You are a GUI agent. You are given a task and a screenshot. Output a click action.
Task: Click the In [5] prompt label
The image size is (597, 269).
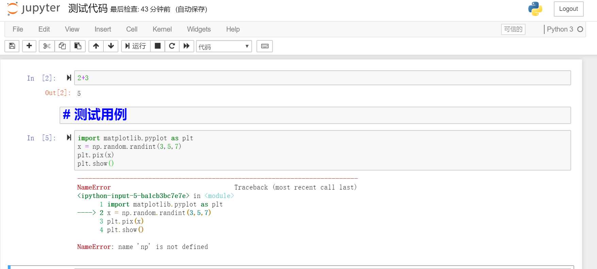[x=42, y=138]
